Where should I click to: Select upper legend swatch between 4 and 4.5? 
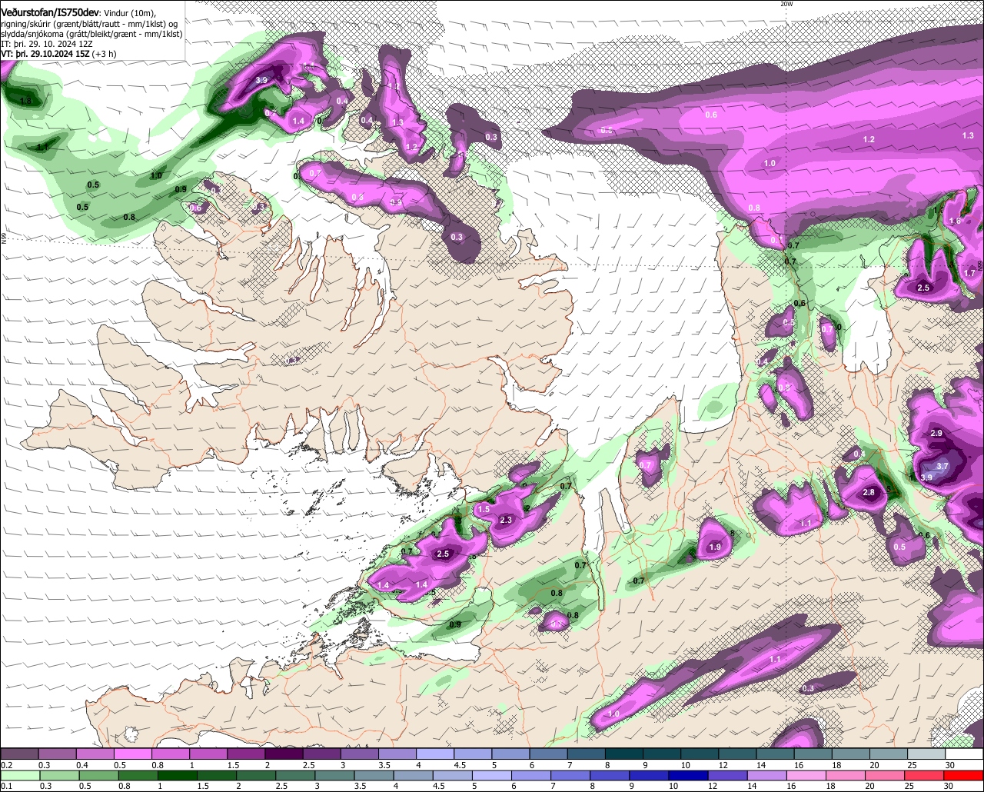[435, 754]
